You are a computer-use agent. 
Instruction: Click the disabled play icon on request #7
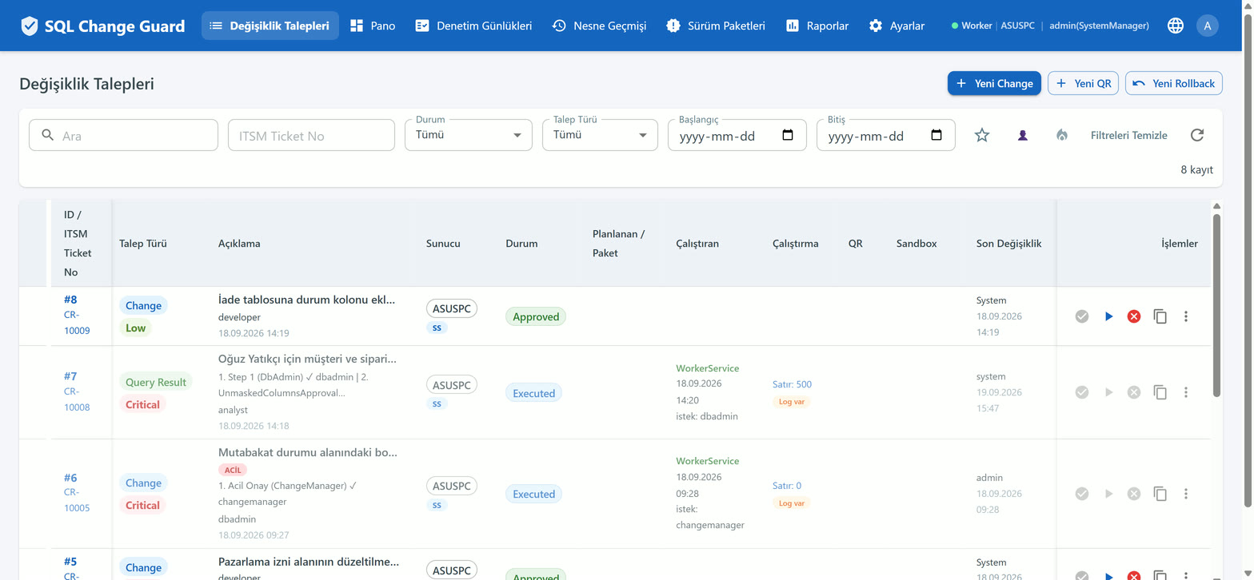pos(1108,392)
